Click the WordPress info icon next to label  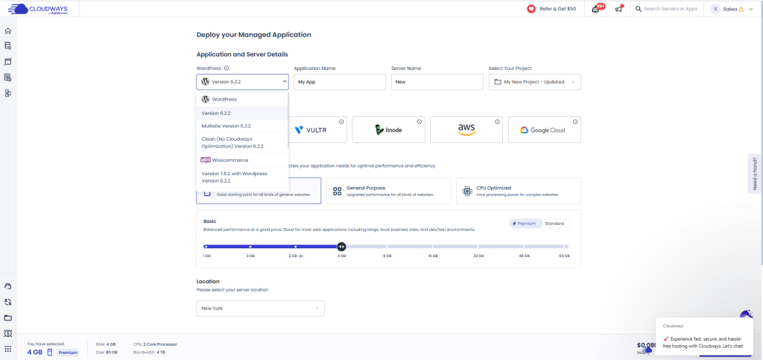(227, 69)
